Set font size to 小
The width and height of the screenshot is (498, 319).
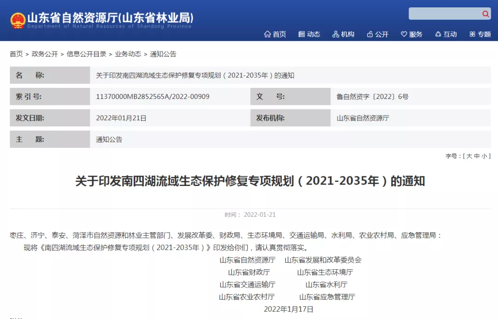click(x=484, y=156)
